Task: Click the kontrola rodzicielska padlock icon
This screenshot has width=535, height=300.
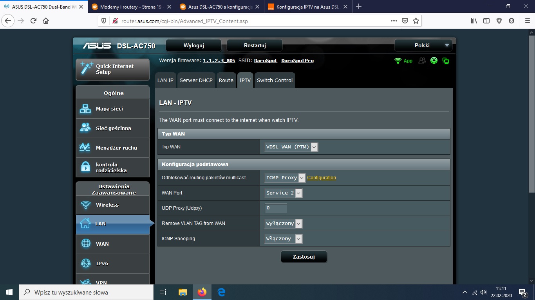Action: tap(85, 167)
